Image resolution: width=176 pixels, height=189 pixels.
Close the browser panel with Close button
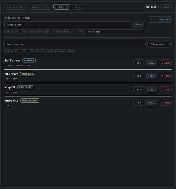pos(166,7)
